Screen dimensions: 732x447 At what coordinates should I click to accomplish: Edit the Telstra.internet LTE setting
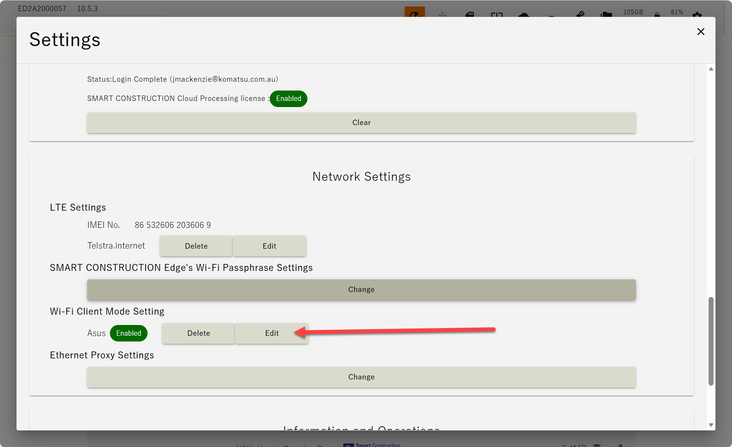[269, 246]
